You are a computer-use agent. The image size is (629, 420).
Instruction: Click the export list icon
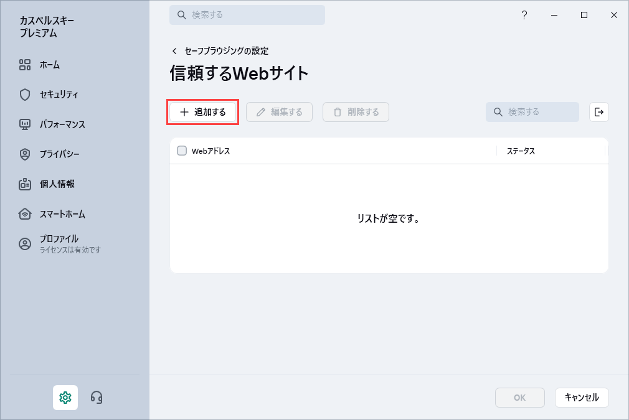click(x=599, y=112)
